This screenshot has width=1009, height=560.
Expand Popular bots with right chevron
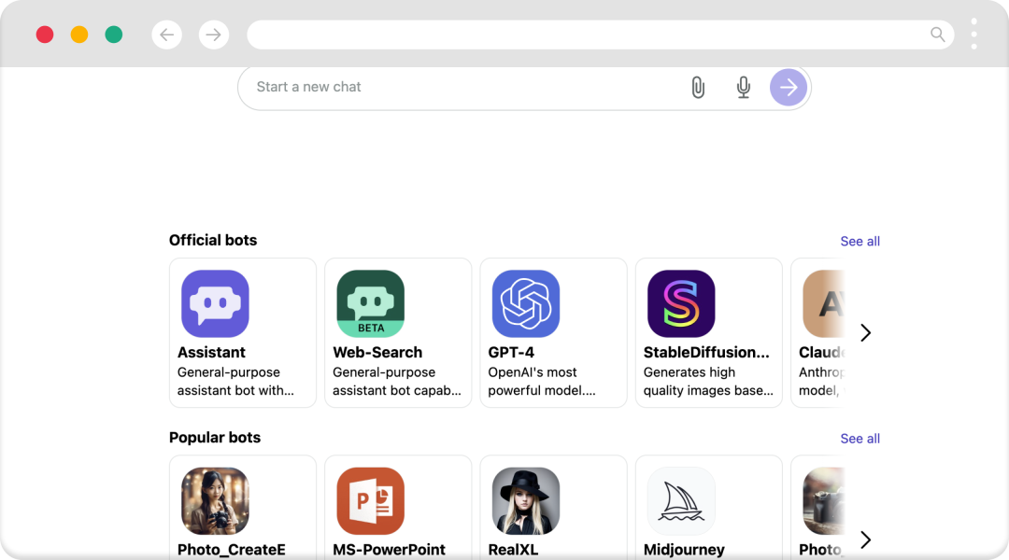tap(865, 539)
